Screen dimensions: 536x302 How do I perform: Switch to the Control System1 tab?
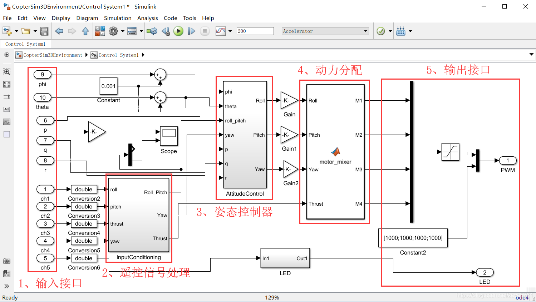(25, 44)
